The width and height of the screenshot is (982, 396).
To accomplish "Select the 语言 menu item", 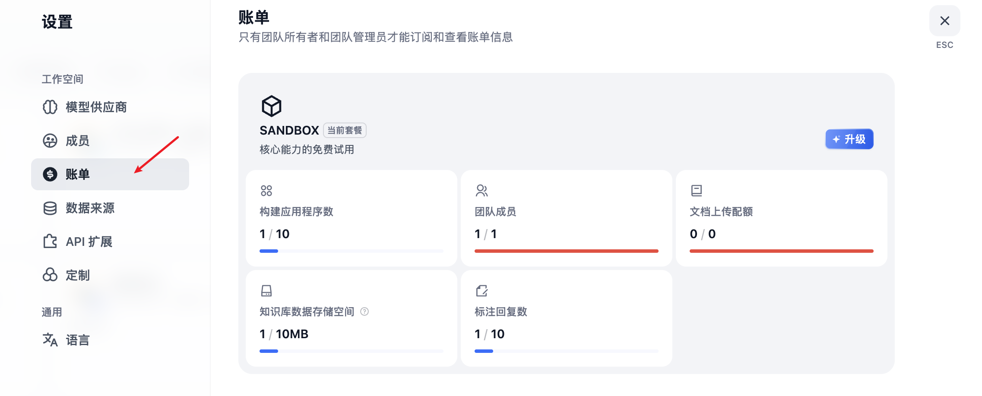I will (78, 340).
